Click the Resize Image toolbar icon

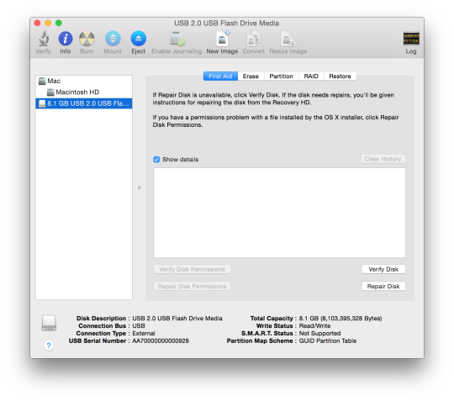[x=288, y=39]
